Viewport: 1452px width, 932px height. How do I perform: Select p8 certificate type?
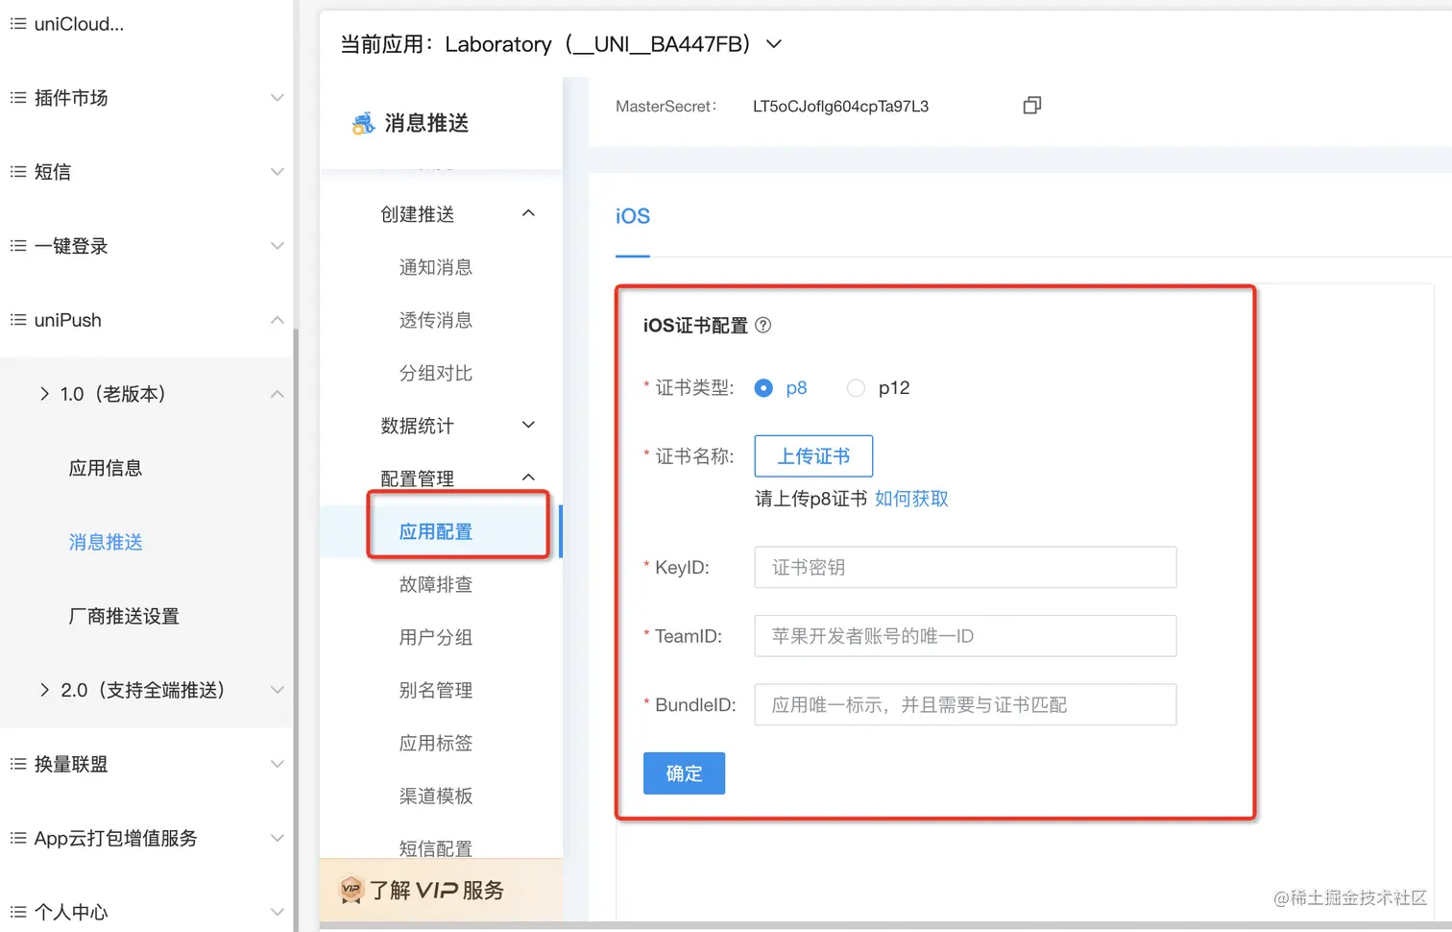click(x=763, y=388)
